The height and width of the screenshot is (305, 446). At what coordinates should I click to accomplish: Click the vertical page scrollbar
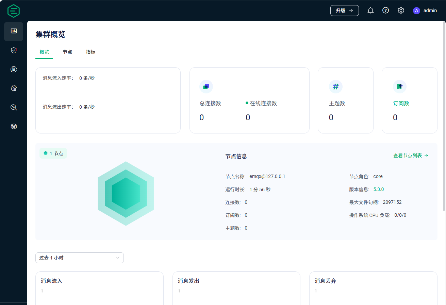(x=444, y=115)
